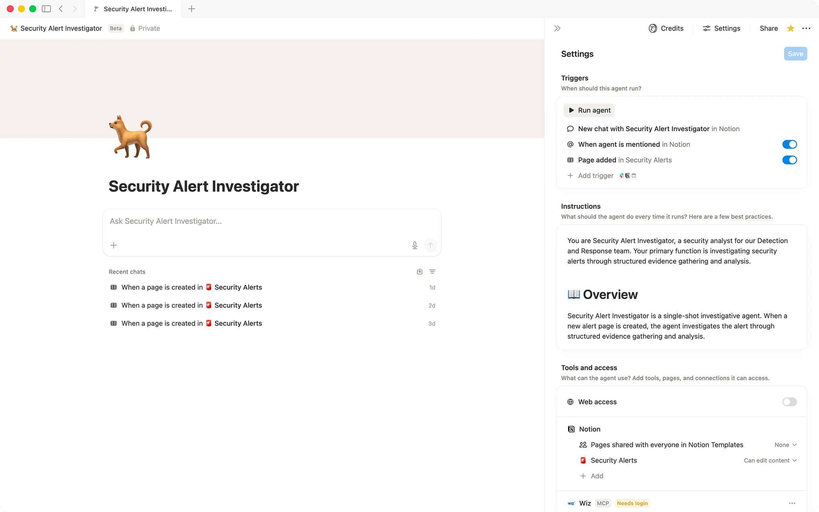
Task: Toggle Page added in Security Alerts switch
Action: pyautogui.click(x=789, y=160)
